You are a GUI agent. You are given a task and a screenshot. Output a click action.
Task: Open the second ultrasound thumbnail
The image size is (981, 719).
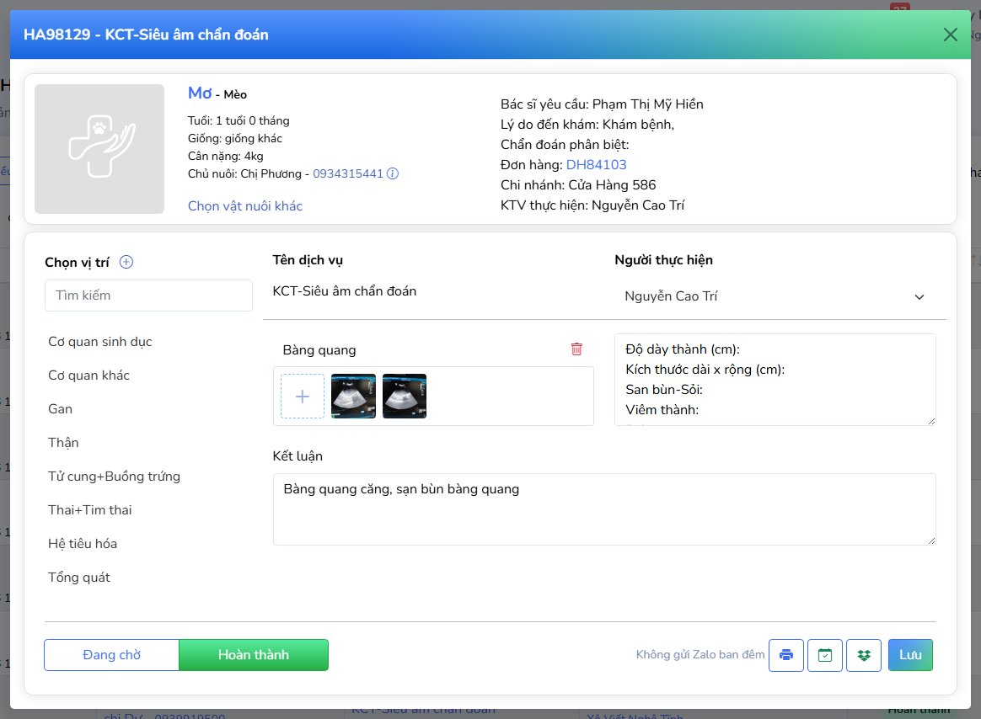click(405, 397)
